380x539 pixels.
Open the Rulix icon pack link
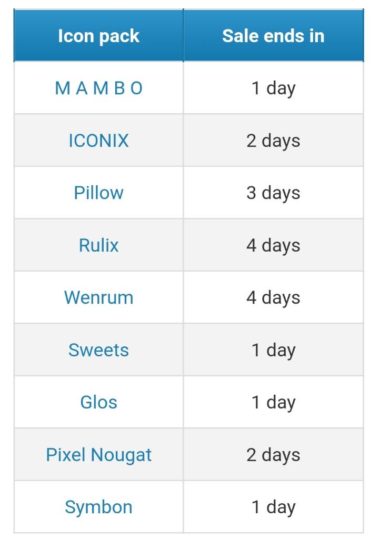click(98, 245)
